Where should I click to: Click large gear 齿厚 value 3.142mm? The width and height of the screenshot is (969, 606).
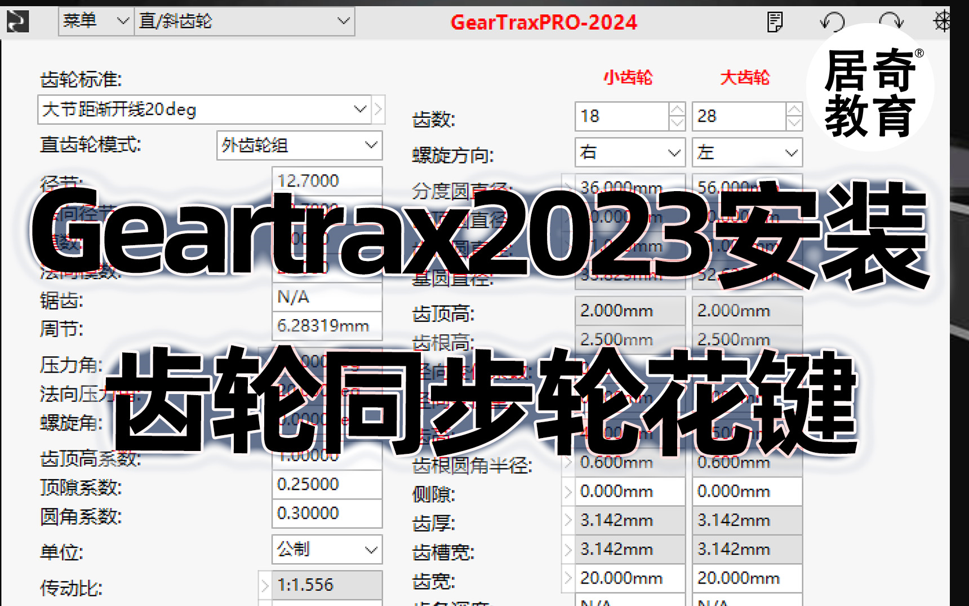click(747, 520)
